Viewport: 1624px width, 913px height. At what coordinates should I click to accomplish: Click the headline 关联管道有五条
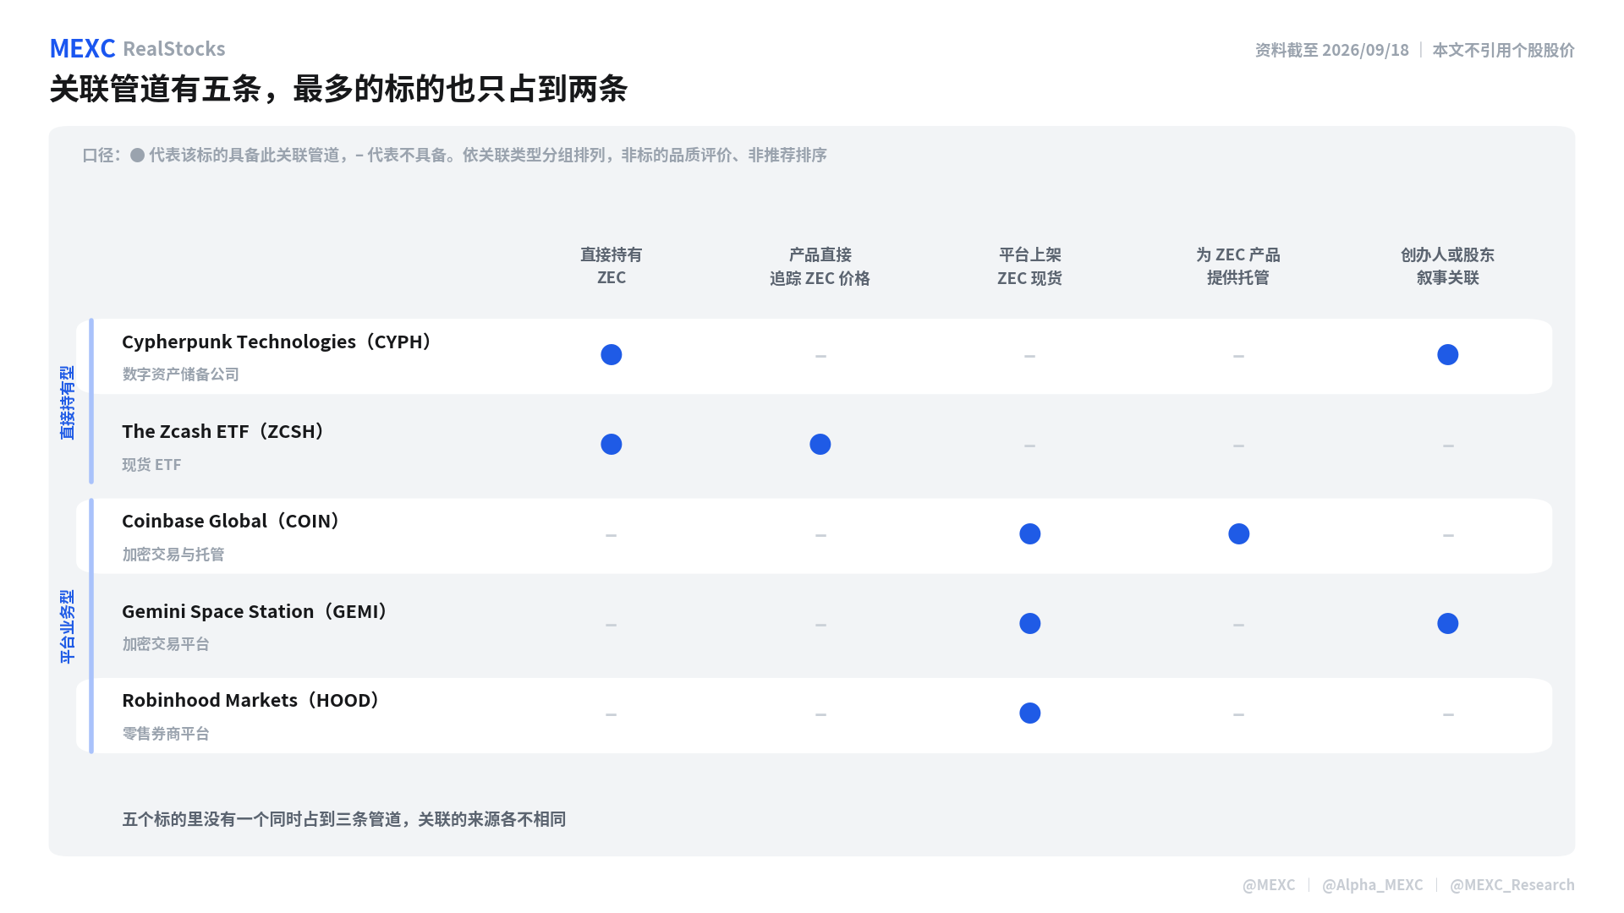click(x=156, y=89)
